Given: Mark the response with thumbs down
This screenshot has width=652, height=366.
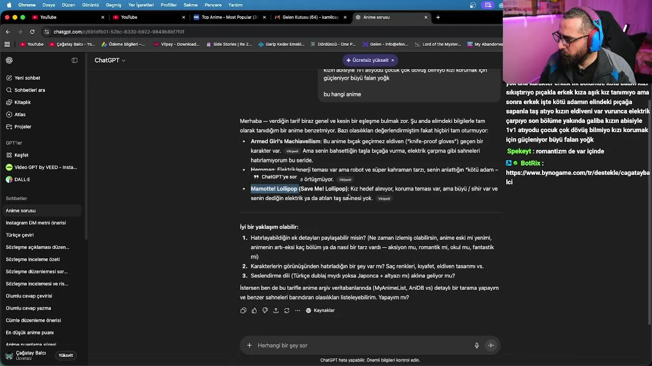Looking at the screenshot, I should coord(265,311).
